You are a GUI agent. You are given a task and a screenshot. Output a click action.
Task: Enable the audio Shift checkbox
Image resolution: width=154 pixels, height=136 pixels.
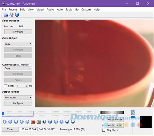[6, 86]
